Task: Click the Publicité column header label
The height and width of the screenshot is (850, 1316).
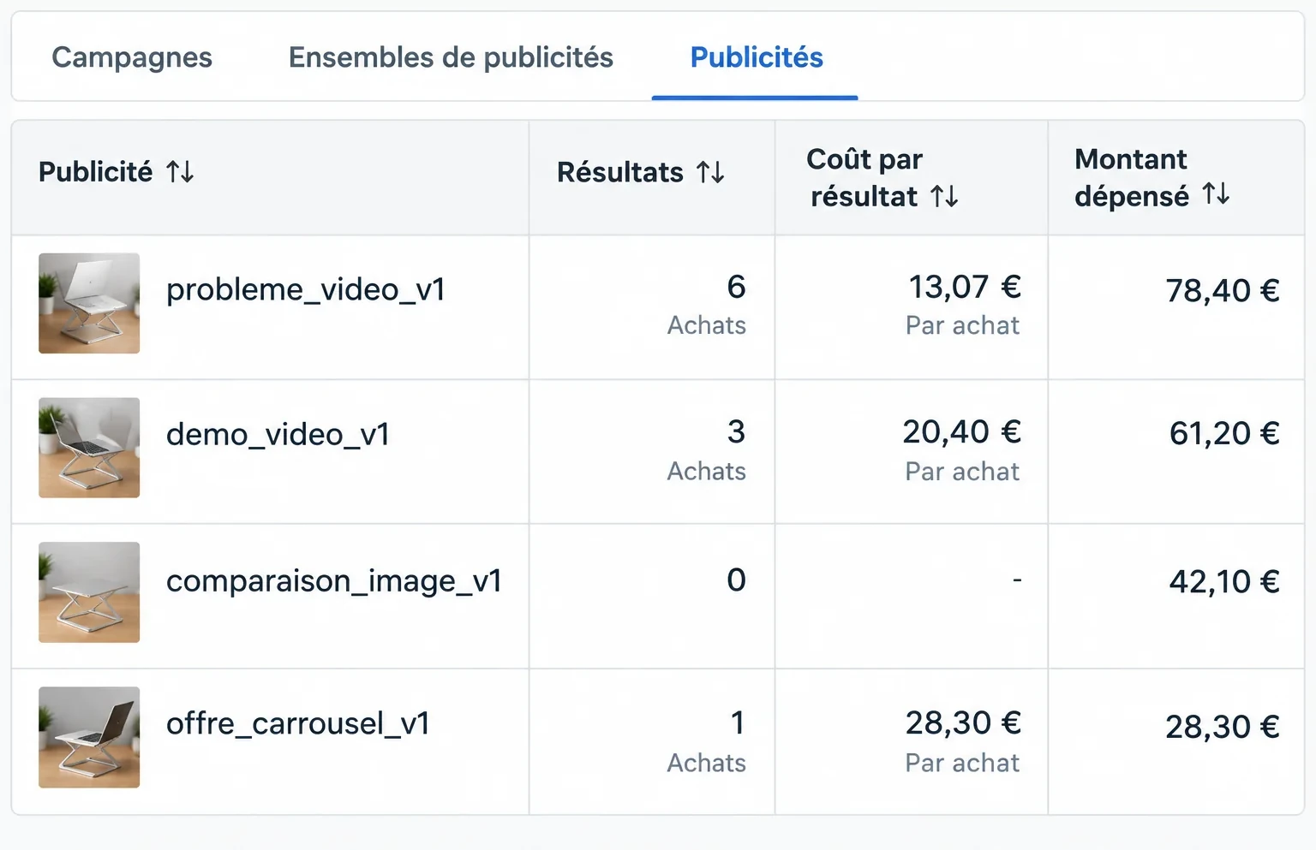Action: (x=95, y=172)
